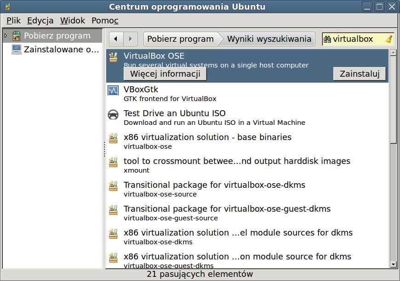Clear the search with the broom icon

coord(389,39)
